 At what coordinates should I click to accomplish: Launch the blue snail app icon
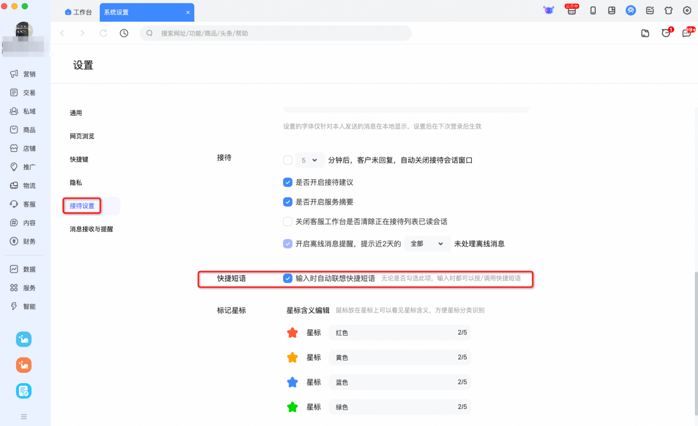(24, 339)
